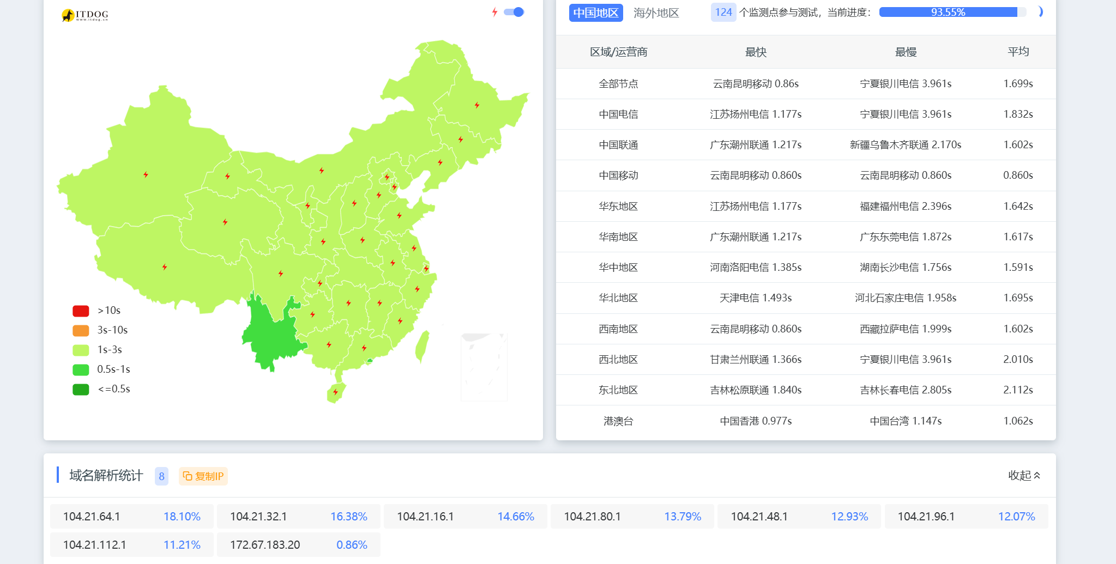Viewport: 1116px width, 564px height.
Task: Click the lightning marker in Xinjiang region
Action: [146, 175]
